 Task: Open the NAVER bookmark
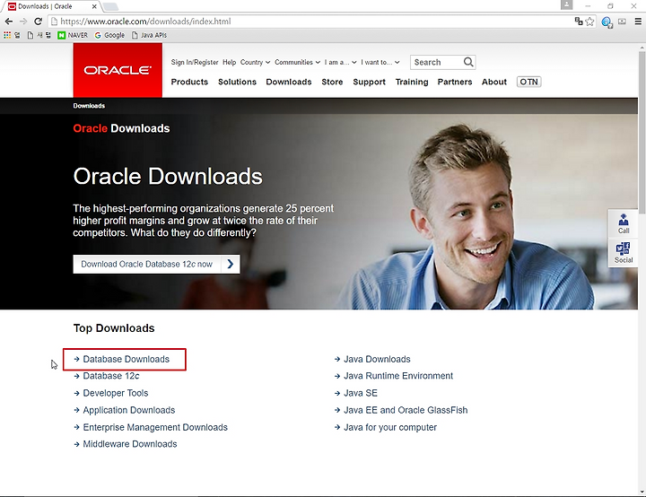coord(73,36)
